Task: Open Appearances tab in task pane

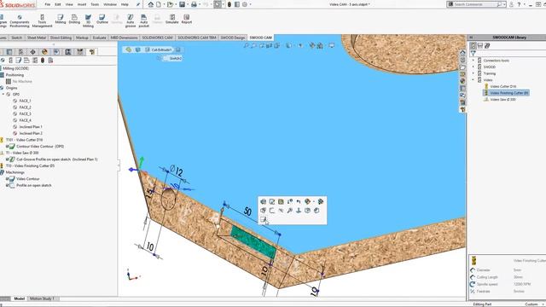Action: (x=462, y=81)
